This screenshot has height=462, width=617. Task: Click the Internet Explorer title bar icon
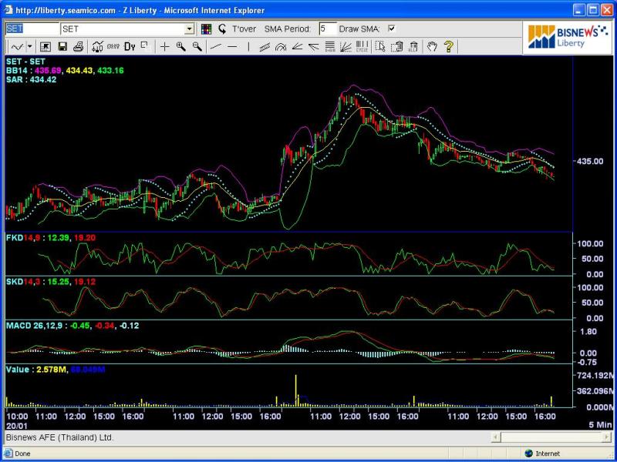[x=8, y=10]
